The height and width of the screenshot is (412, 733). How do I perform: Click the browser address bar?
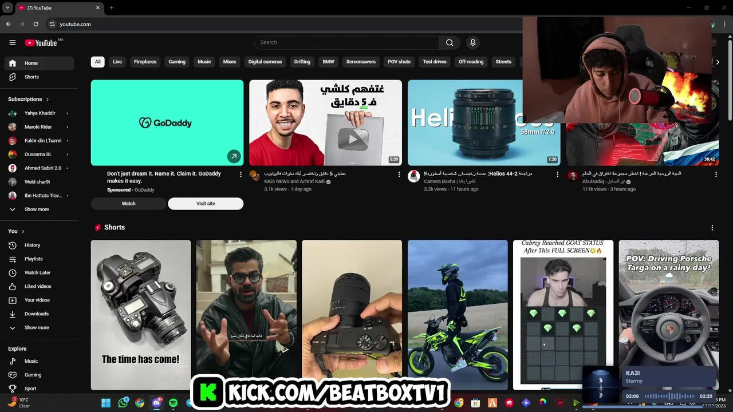tap(283, 24)
